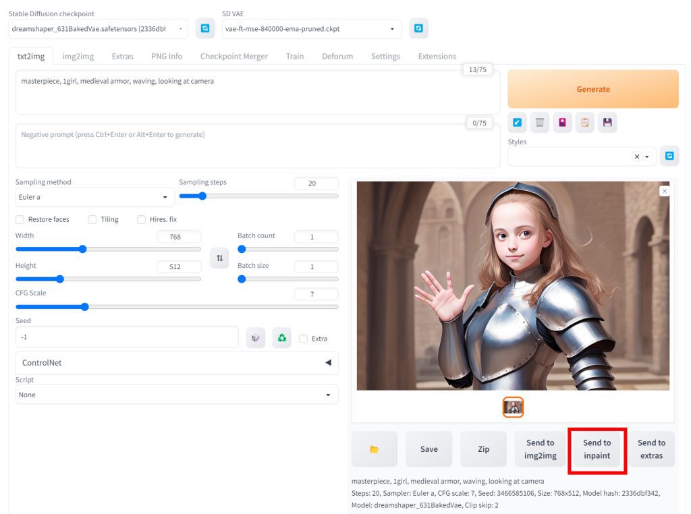
Task: Click the dice icon to randomize seed
Action: (x=255, y=338)
